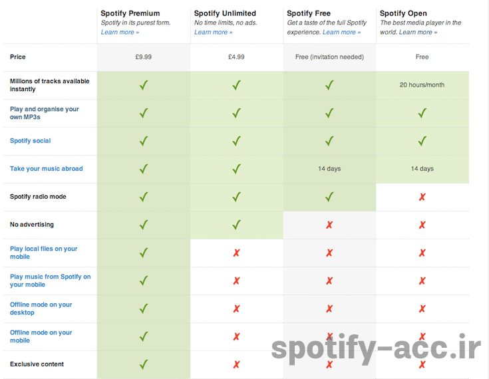This screenshot has height=379, width=489.
Task: Click Unlimited's Spotify social green checkmark
Action: click(x=236, y=141)
